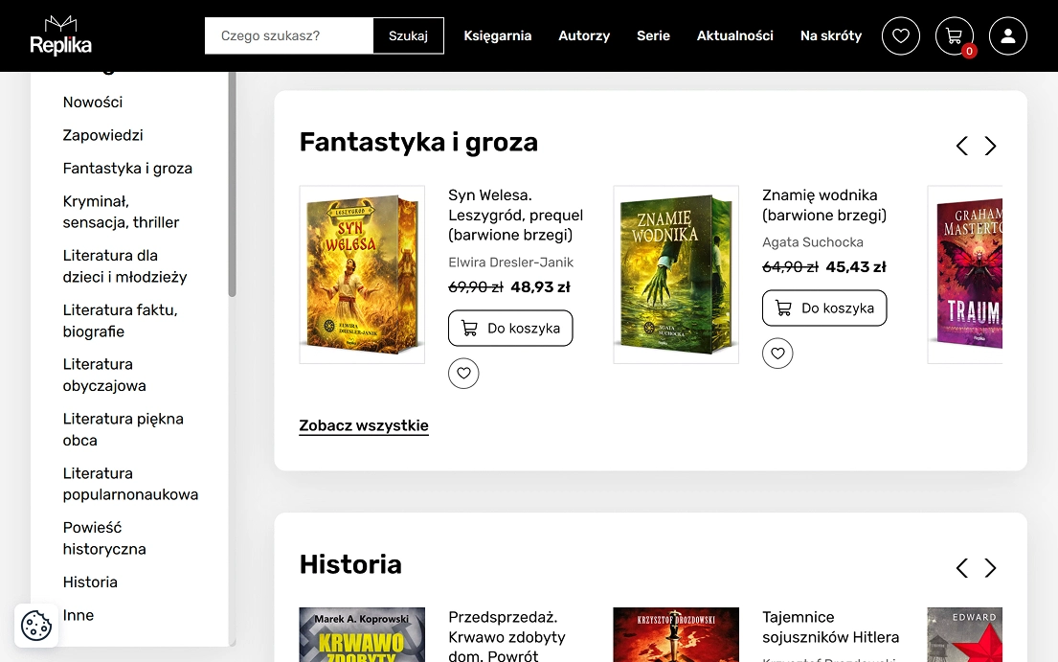Add Znamię wodnika to cart via Do koszyka
Viewport: 1058px width, 662px height.
coord(824,308)
